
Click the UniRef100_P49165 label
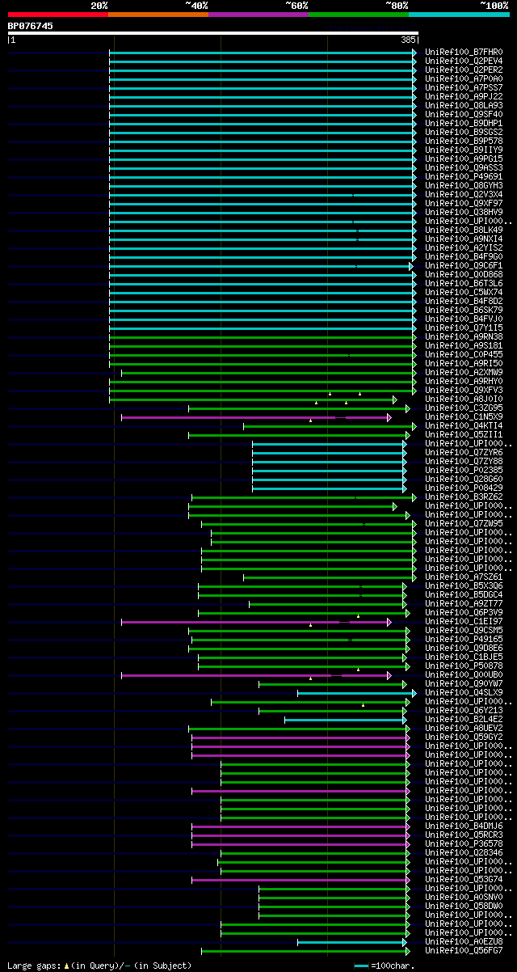coord(464,639)
